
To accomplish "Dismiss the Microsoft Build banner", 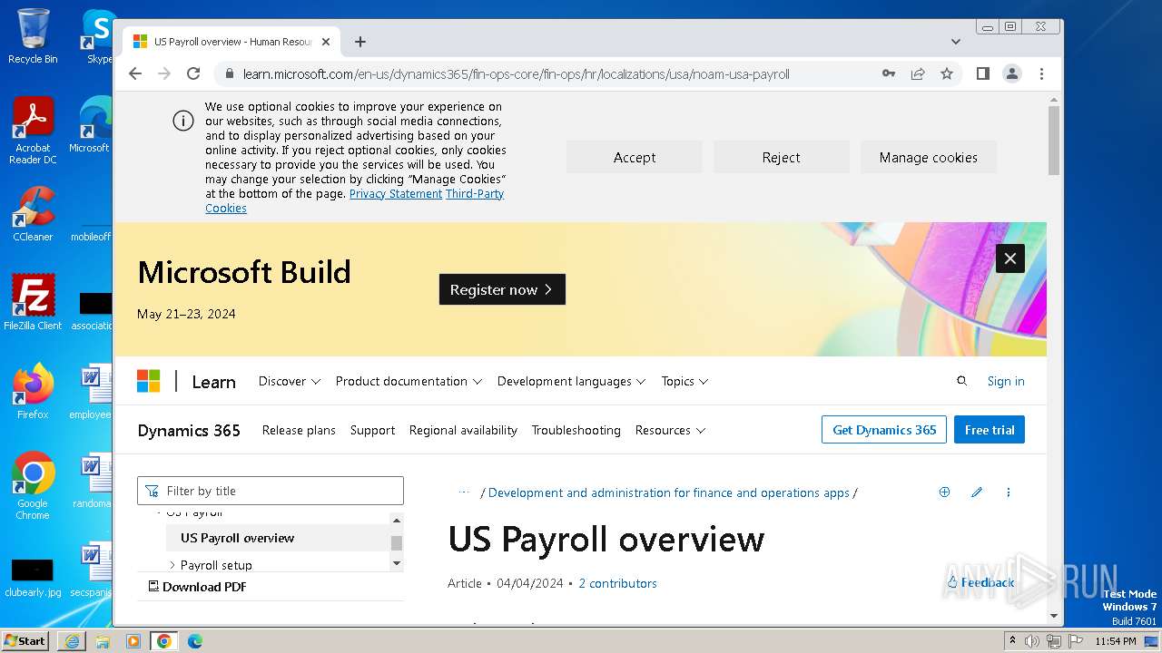I will tap(1010, 258).
